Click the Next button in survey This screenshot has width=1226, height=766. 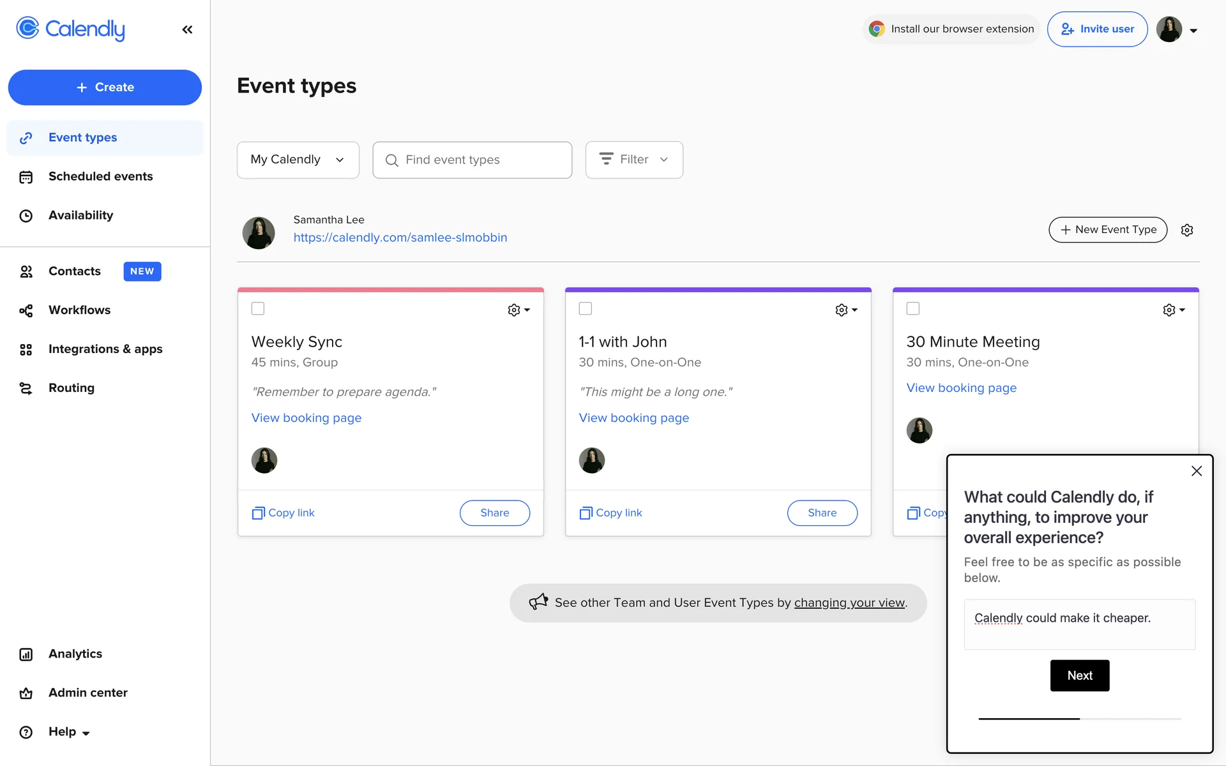tap(1079, 675)
